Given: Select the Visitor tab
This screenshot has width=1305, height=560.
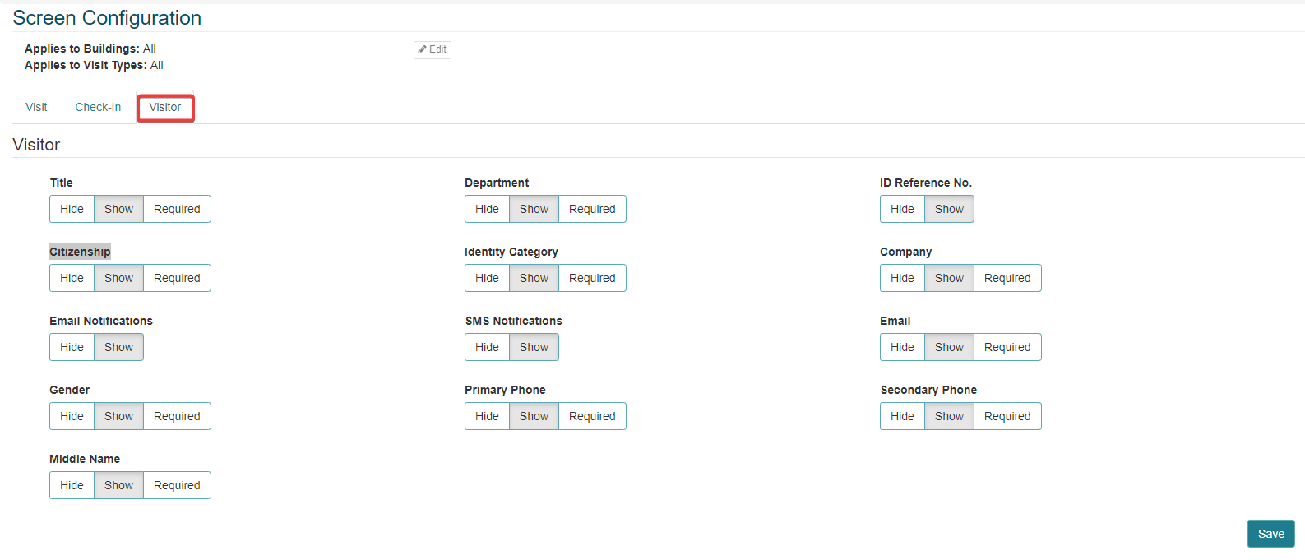Looking at the screenshot, I should [165, 107].
